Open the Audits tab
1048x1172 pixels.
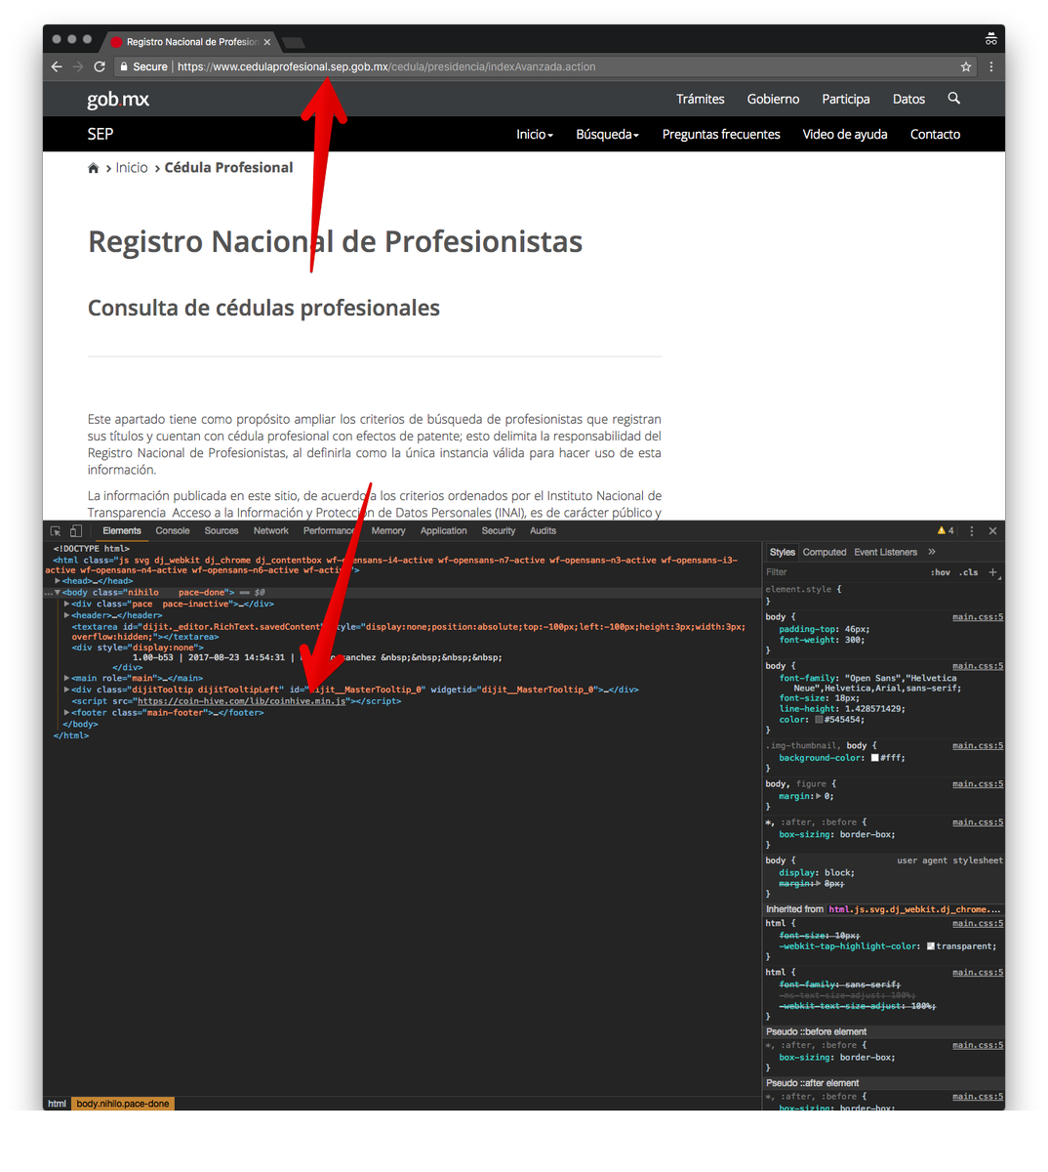[x=544, y=531]
